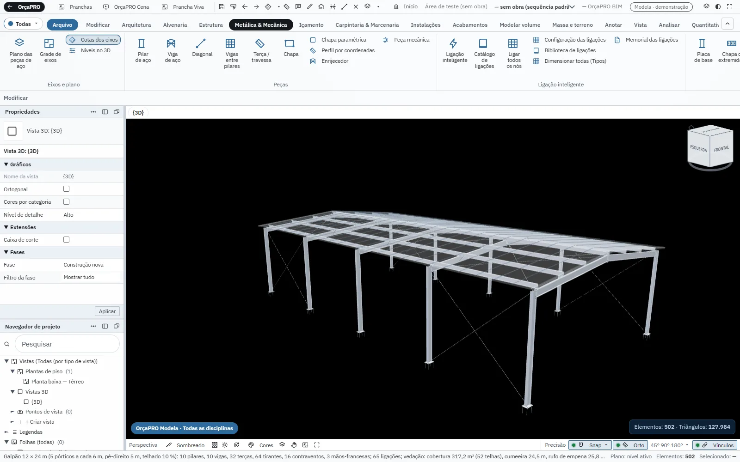Toggle the Orto mode
The height and width of the screenshot is (462, 740).
tap(630, 445)
